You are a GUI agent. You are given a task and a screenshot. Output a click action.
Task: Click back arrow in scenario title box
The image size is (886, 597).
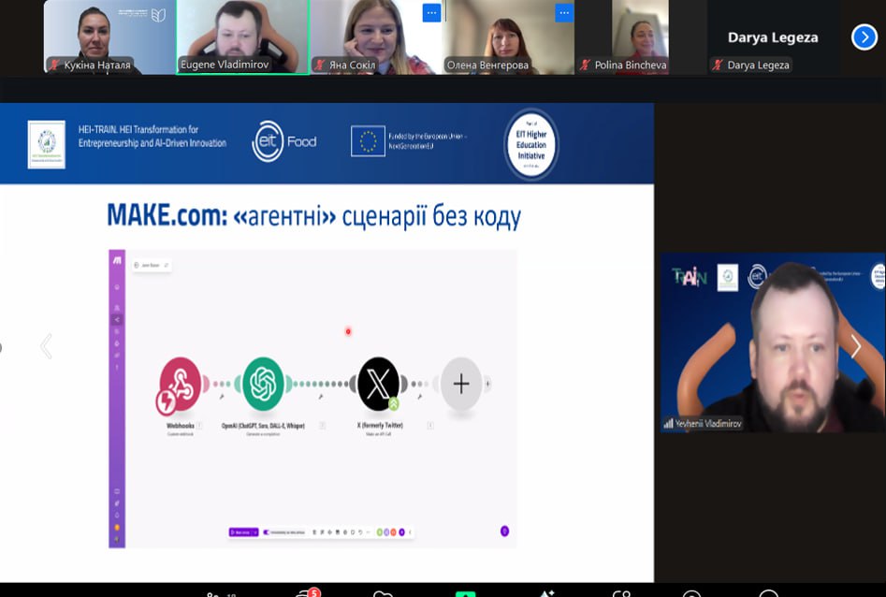click(137, 265)
